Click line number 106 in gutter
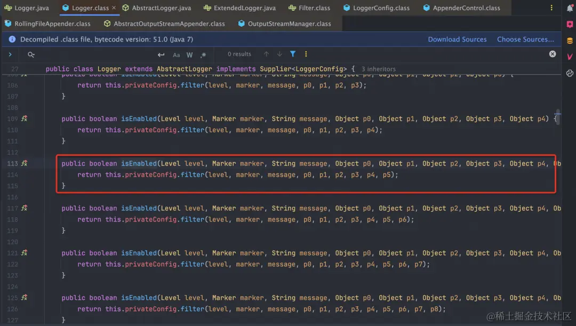The width and height of the screenshot is (576, 326). [12, 85]
